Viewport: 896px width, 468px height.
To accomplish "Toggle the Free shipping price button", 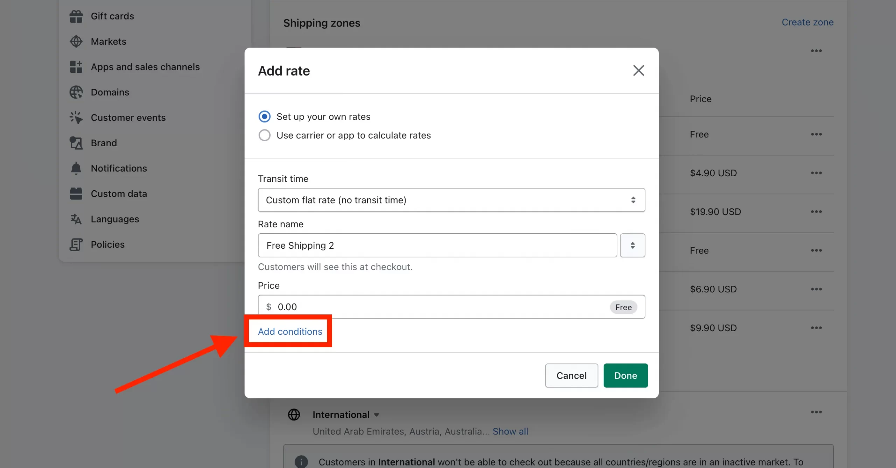I will (x=623, y=307).
